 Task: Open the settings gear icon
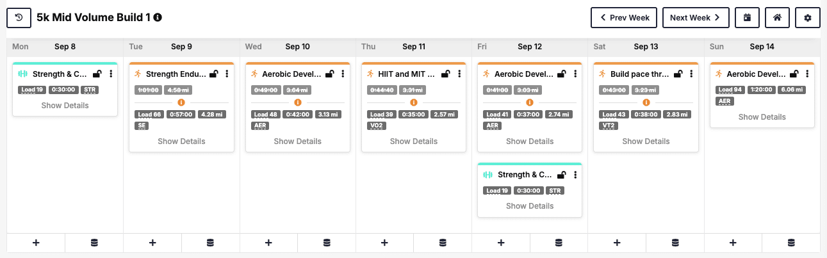[x=808, y=18]
